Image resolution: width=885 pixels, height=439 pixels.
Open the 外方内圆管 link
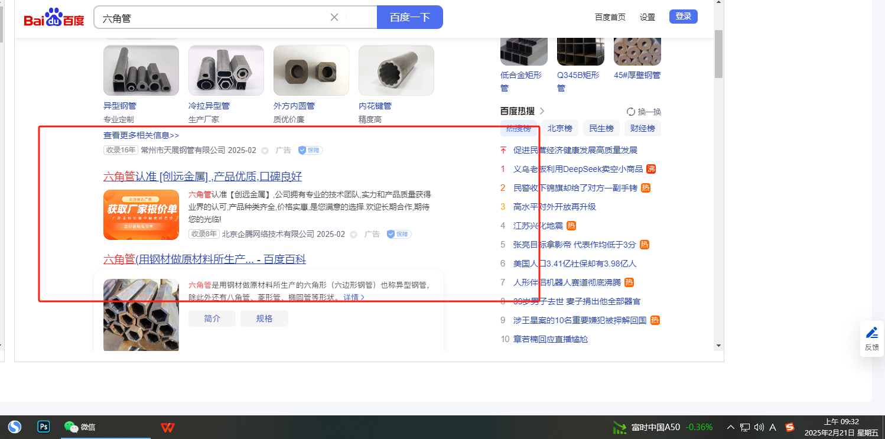[x=294, y=106]
